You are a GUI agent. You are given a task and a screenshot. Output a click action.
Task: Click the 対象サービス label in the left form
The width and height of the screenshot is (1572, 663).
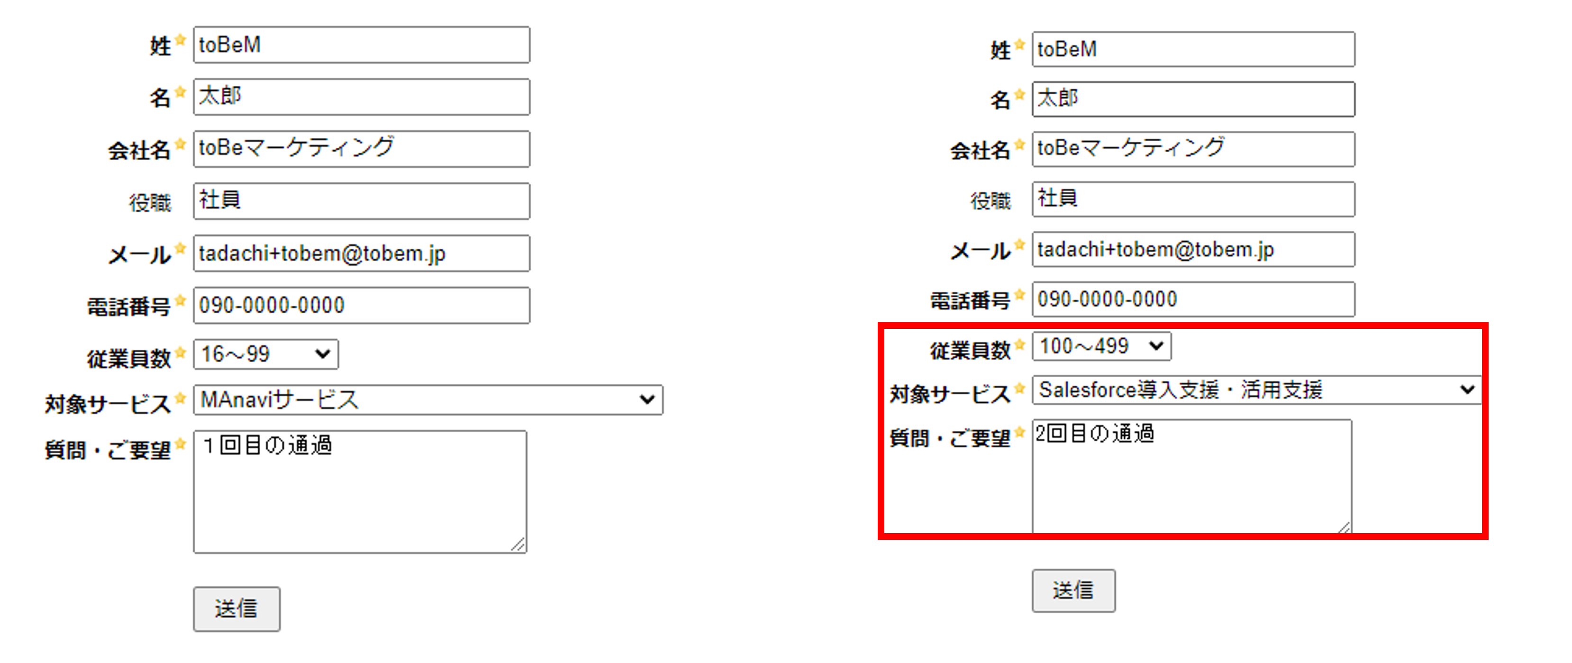point(108,404)
